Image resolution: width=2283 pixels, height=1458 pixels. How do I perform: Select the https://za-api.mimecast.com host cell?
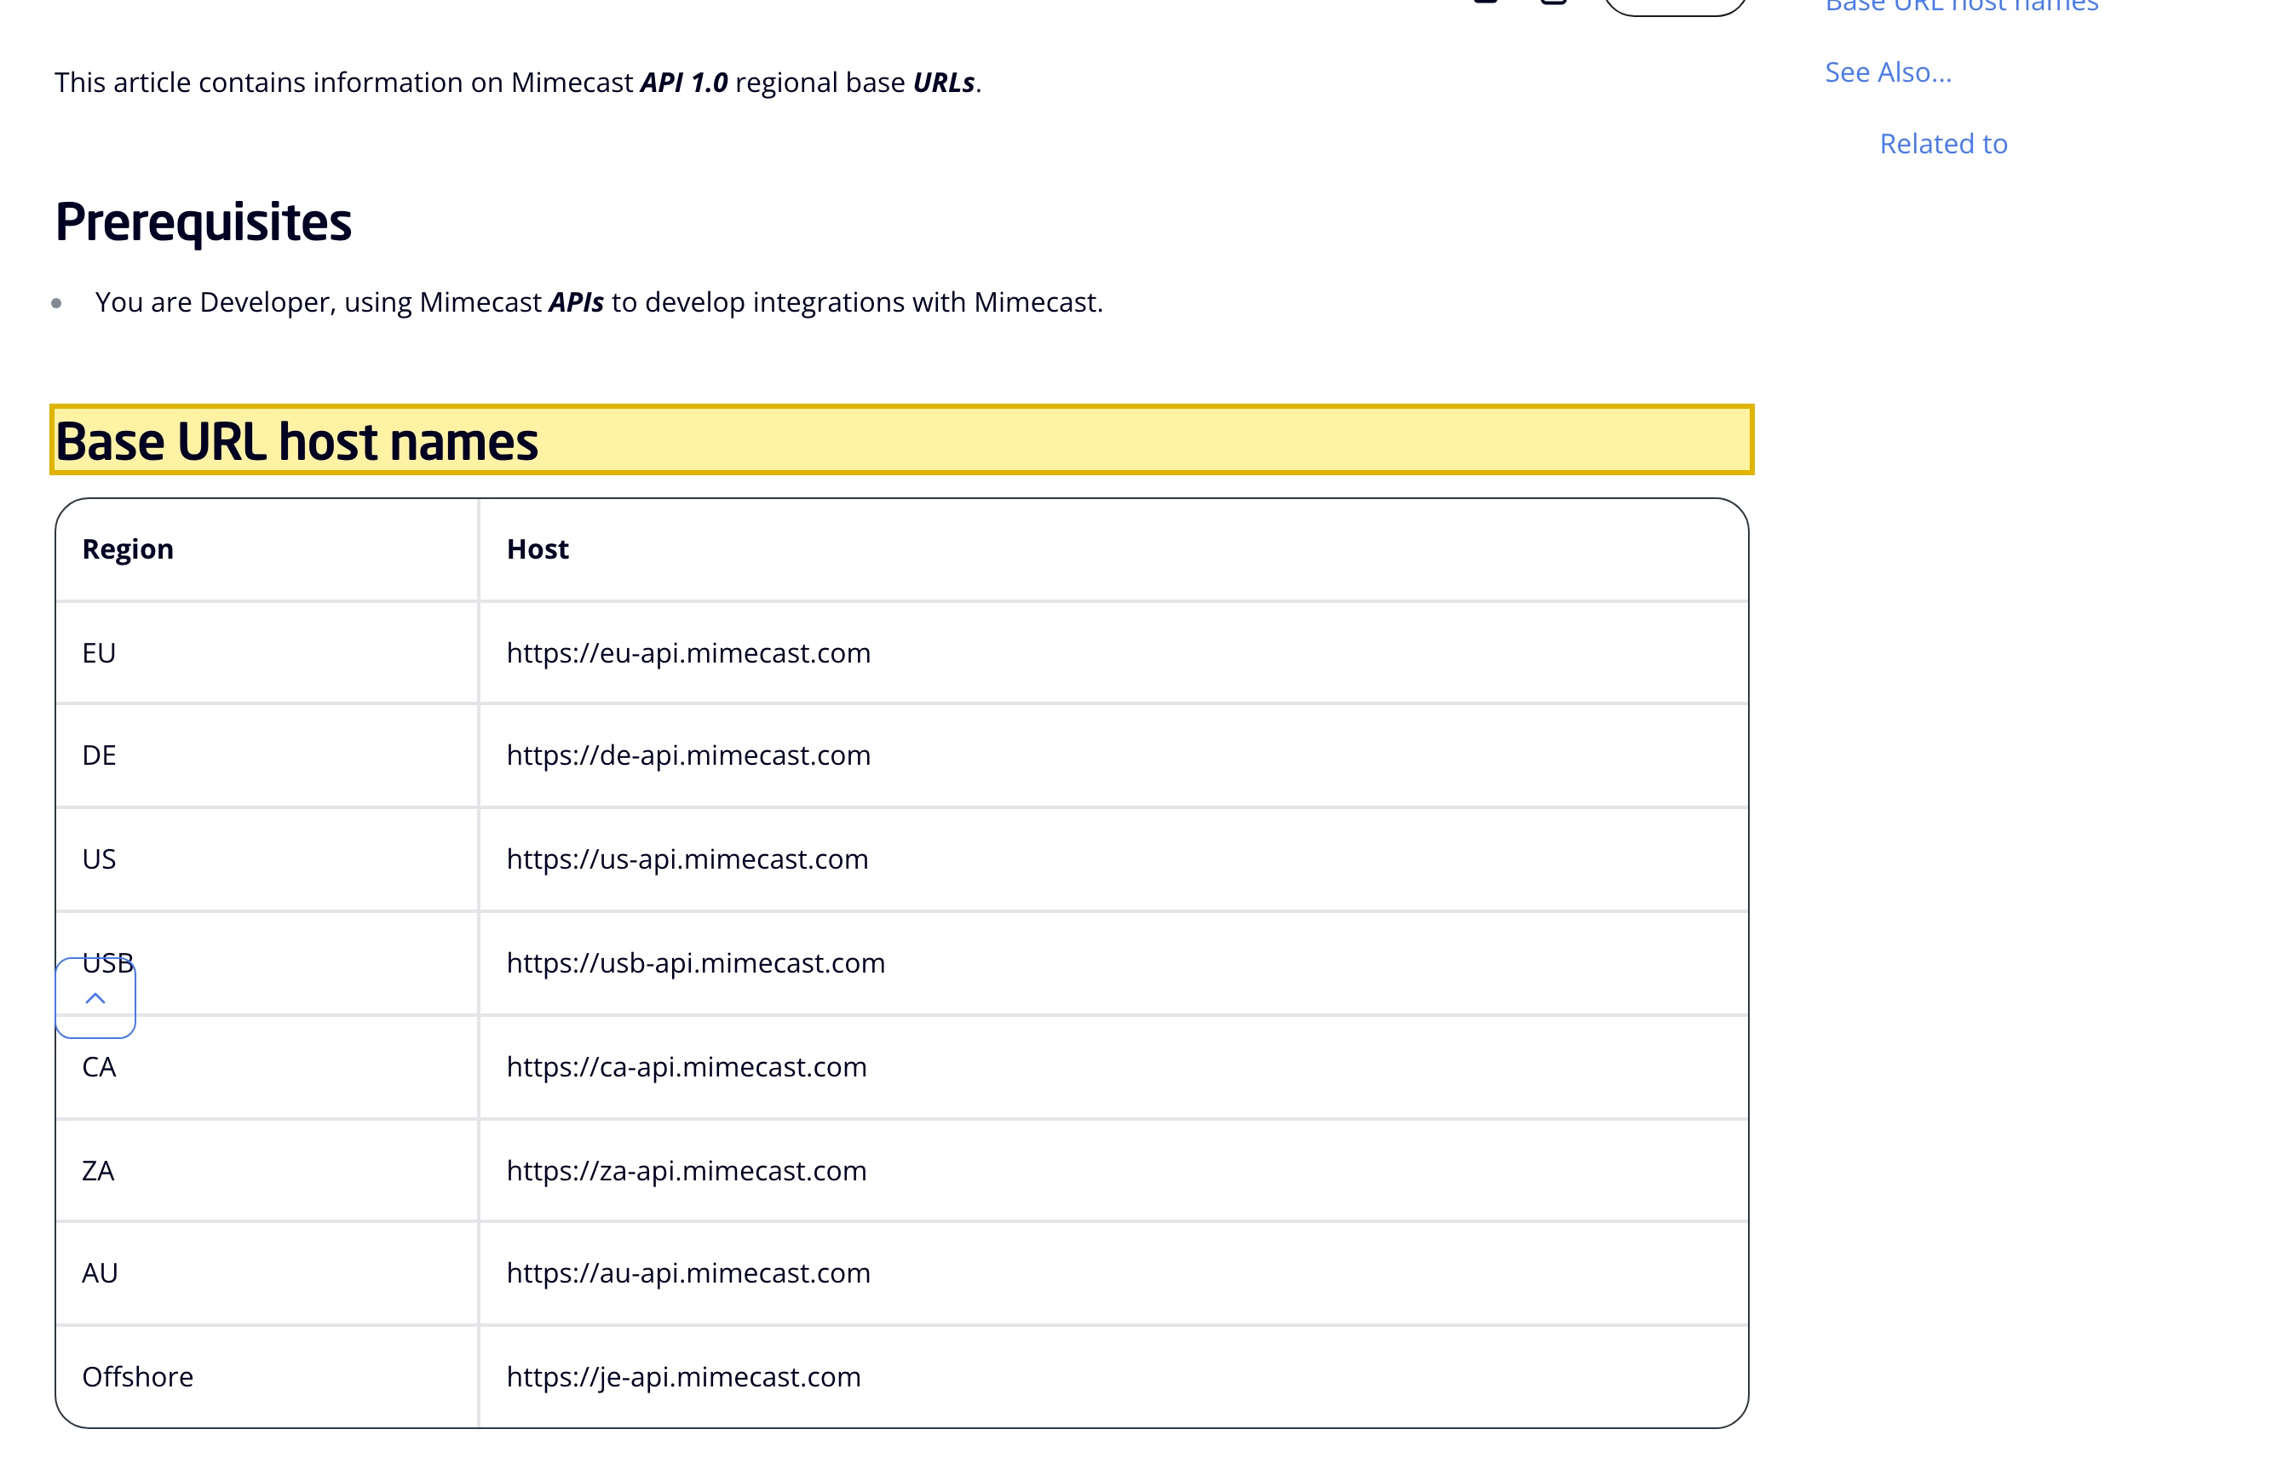click(x=1113, y=1171)
